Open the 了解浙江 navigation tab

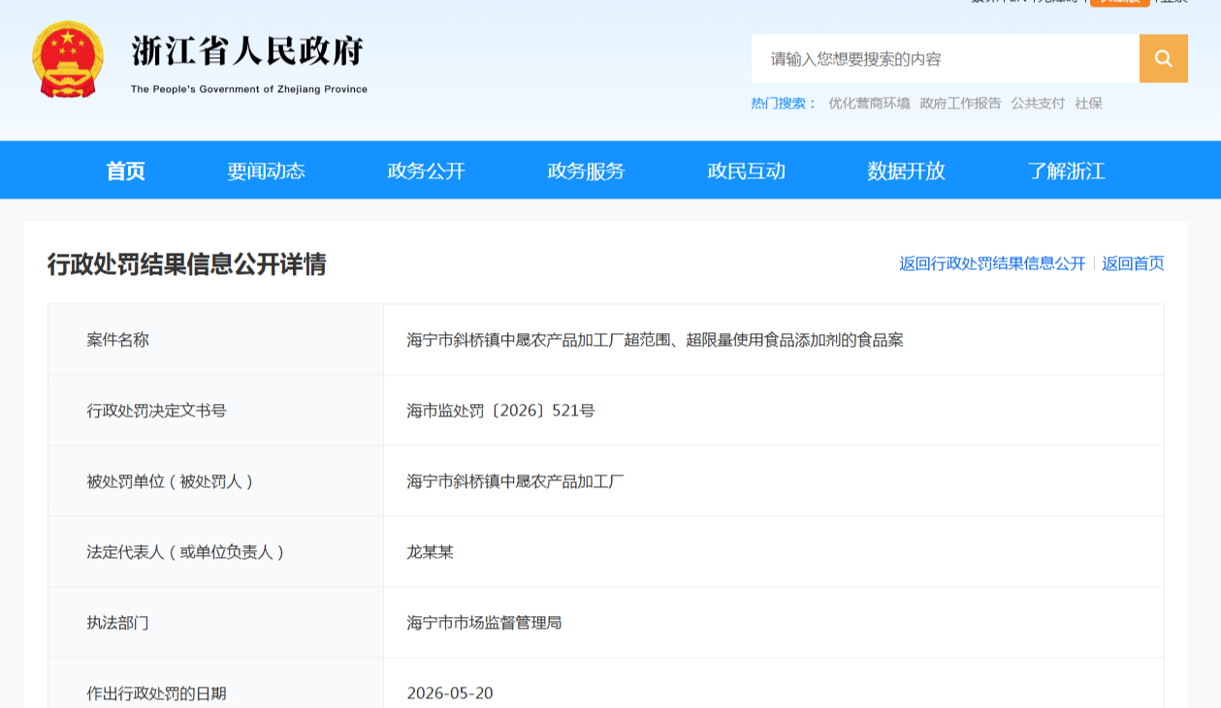1067,171
